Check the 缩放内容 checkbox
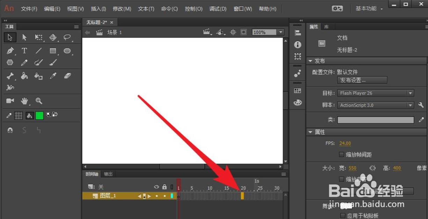This screenshot has width=428, height=219. [x=342, y=179]
